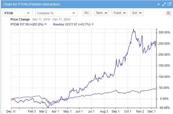173x114 pixels.
Task: Click the Apr 1 x-axis label
Action: click(x=55, y=112)
